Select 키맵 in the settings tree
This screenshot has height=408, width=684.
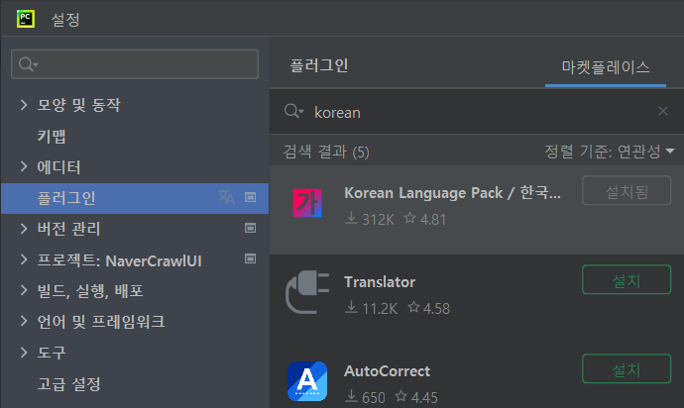[52, 136]
